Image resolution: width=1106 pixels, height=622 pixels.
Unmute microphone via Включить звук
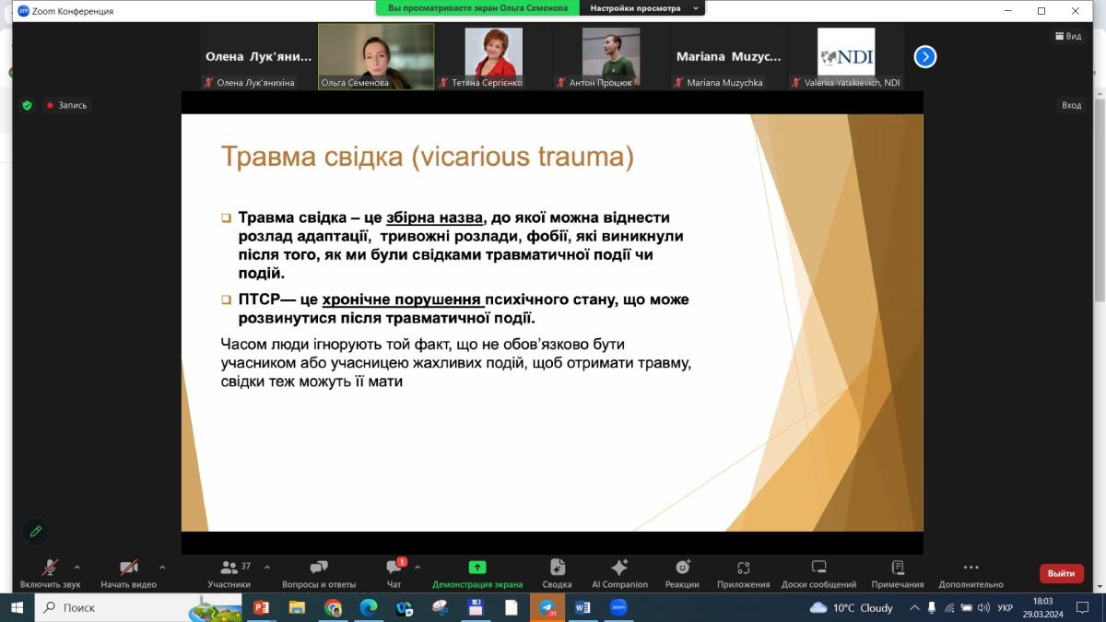(51, 573)
